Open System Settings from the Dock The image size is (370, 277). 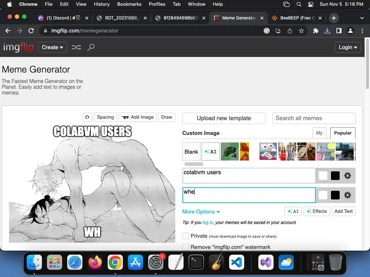pyautogui.click(x=156, y=262)
